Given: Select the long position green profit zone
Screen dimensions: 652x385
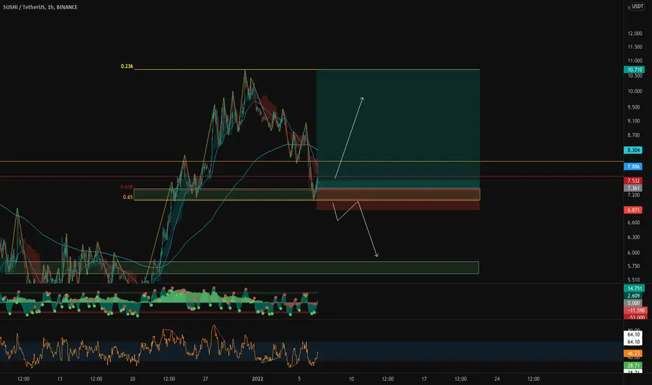Looking at the screenshot, I should coord(398,129).
